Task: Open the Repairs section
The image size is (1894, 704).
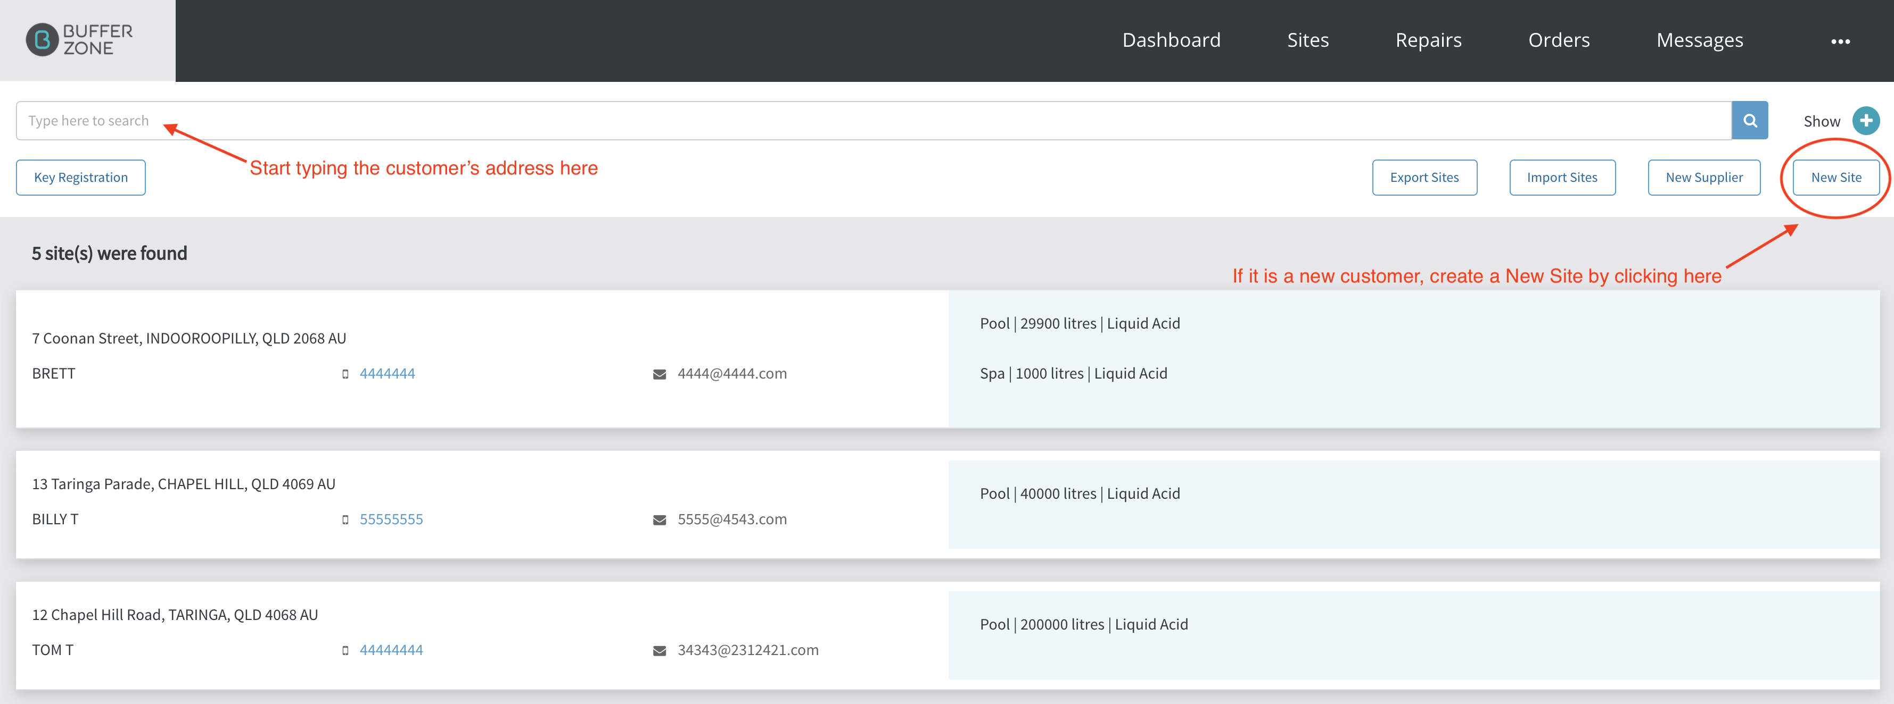Action: click(x=1428, y=40)
